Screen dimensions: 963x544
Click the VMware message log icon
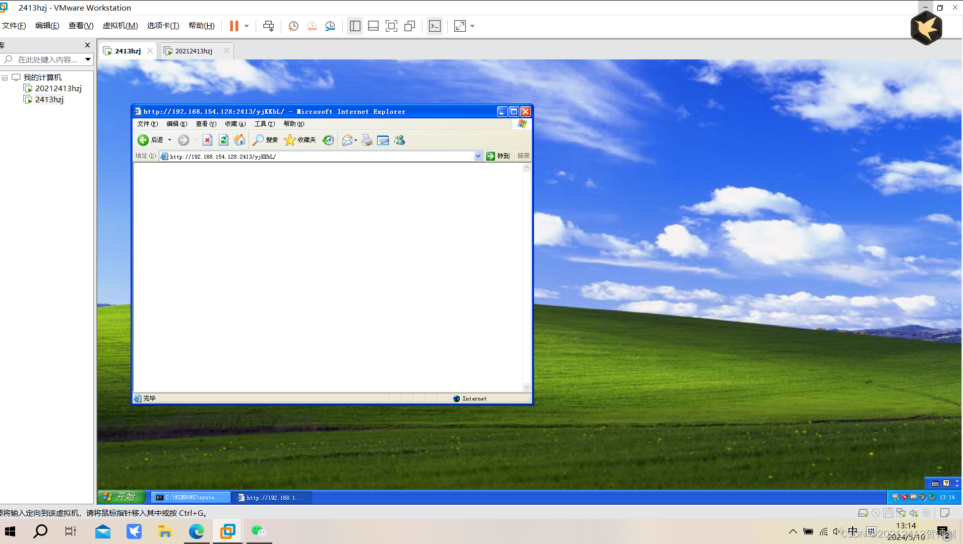click(x=945, y=513)
